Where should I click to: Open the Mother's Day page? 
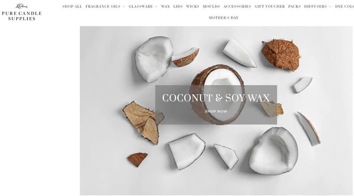tap(223, 18)
